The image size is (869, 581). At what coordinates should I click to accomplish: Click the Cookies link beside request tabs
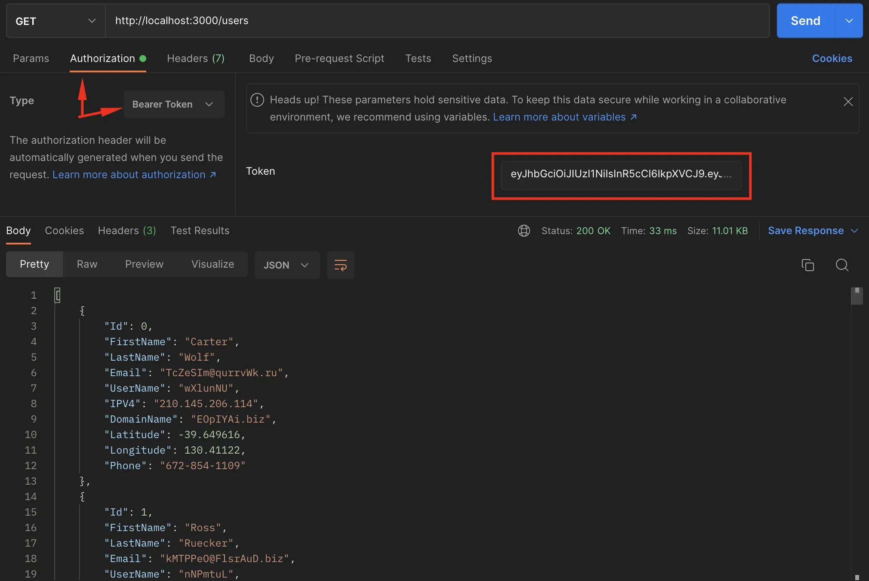[x=832, y=59]
